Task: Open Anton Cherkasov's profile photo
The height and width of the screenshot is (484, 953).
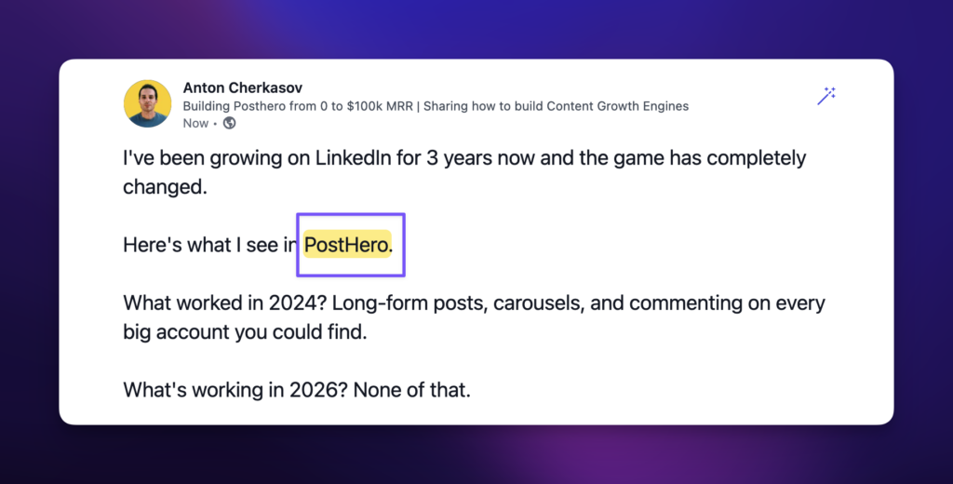Action: (147, 103)
